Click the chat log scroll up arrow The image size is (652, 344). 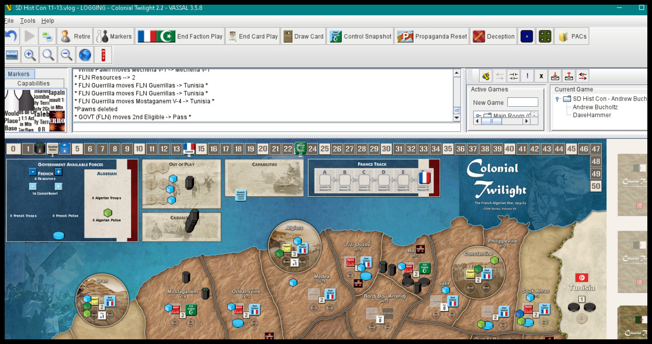click(457, 73)
